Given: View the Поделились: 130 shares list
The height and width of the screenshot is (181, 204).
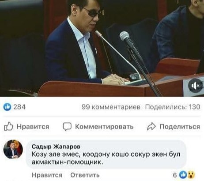Looking at the screenshot, I should 173,107.
